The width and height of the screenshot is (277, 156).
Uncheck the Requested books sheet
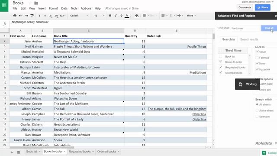220,67
